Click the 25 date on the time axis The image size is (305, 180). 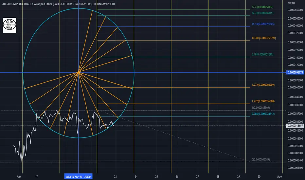pyautogui.click(x=156, y=177)
